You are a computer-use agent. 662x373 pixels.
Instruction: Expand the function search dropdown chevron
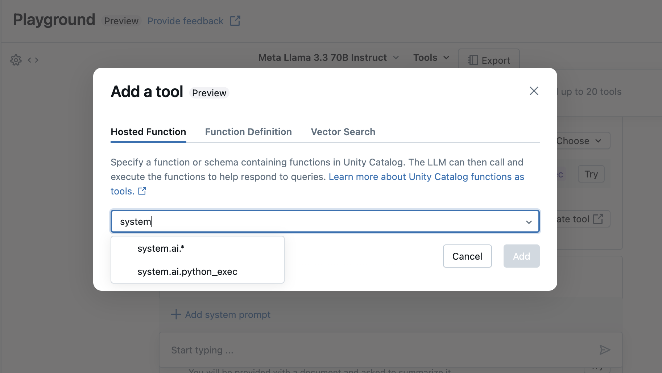(529, 222)
